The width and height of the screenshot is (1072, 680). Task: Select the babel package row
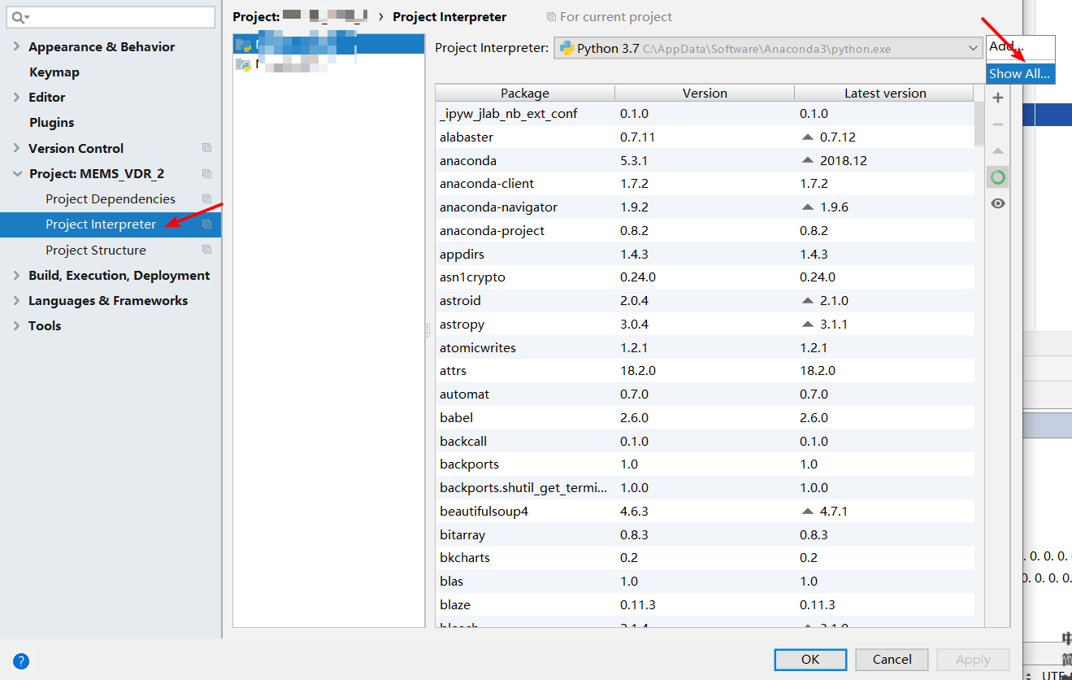[x=705, y=417]
